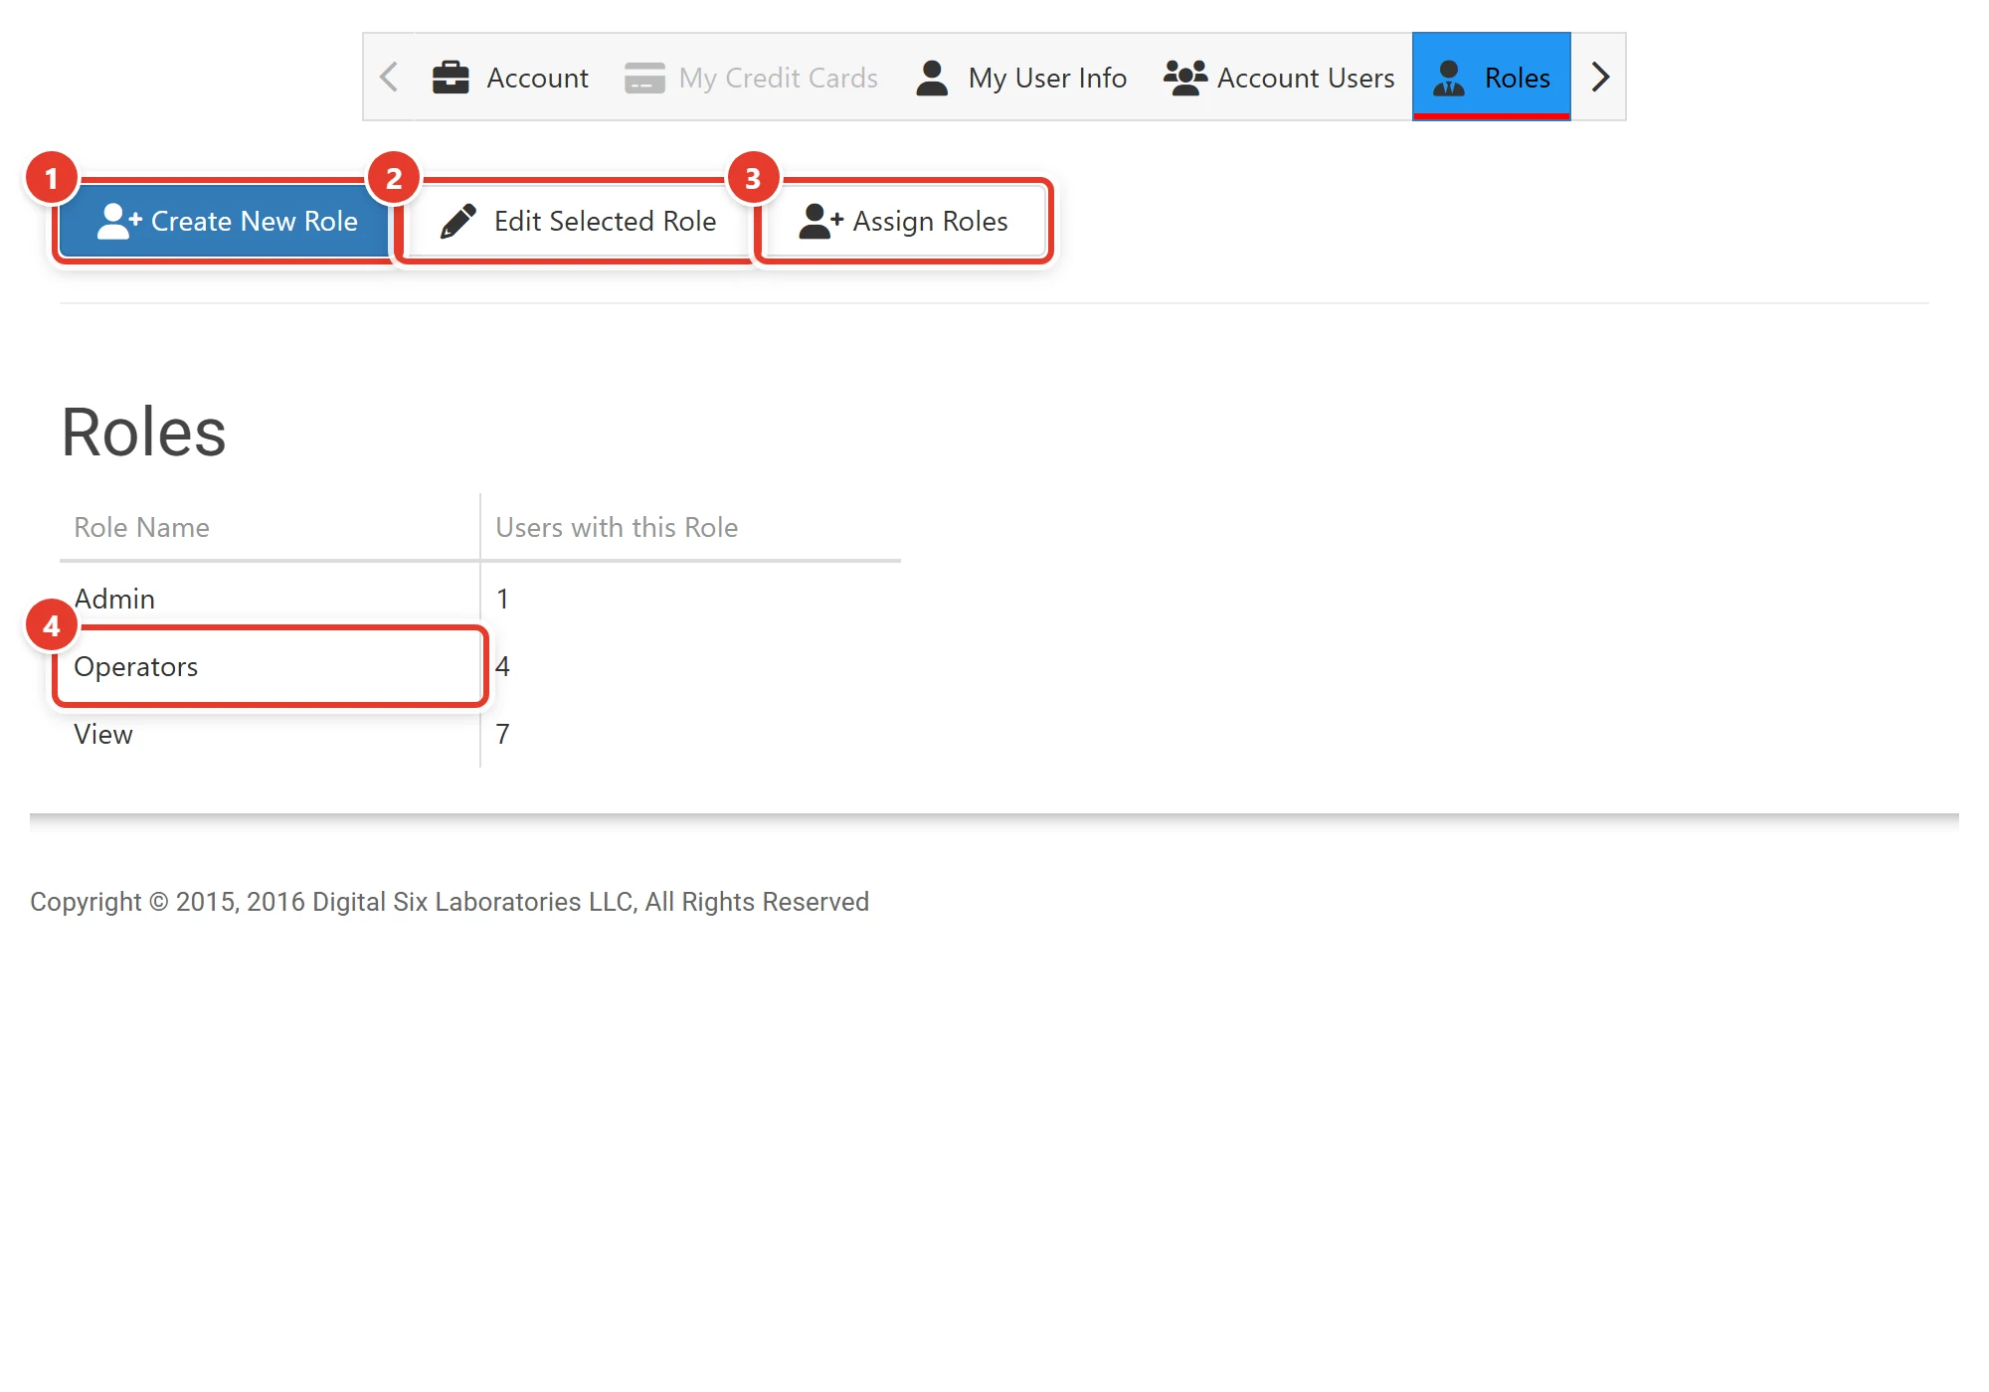Open the Account tab
1989x1392 pixels.
click(510, 78)
